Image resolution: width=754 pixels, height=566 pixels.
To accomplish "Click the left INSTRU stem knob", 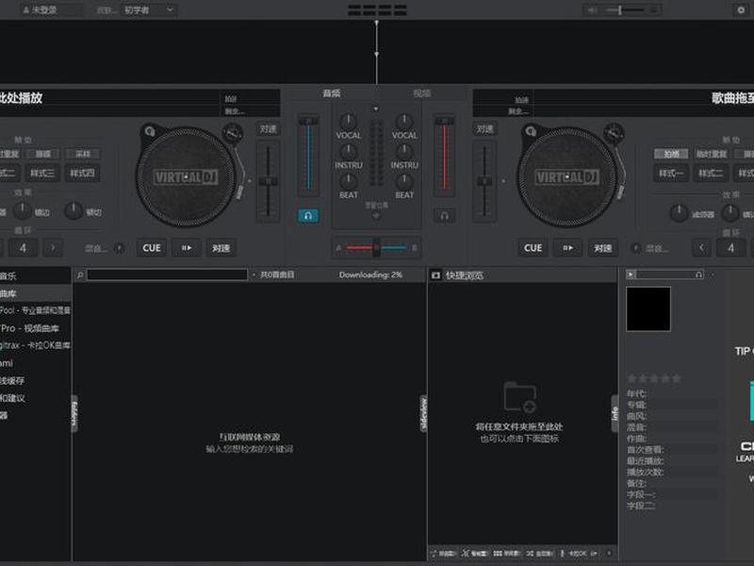I will click(348, 152).
